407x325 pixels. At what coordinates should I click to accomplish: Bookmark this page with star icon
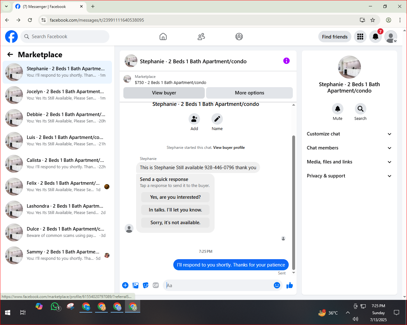pyautogui.click(x=373, y=20)
